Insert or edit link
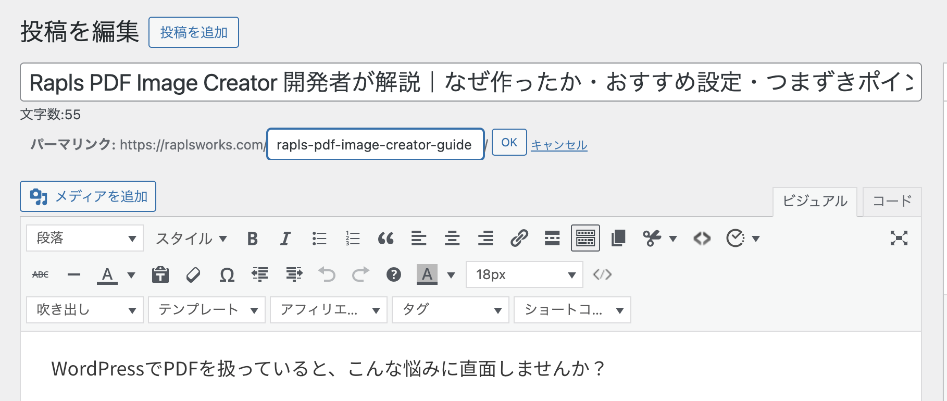The width and height of the screenshot is (947, 401). (519, 239)
